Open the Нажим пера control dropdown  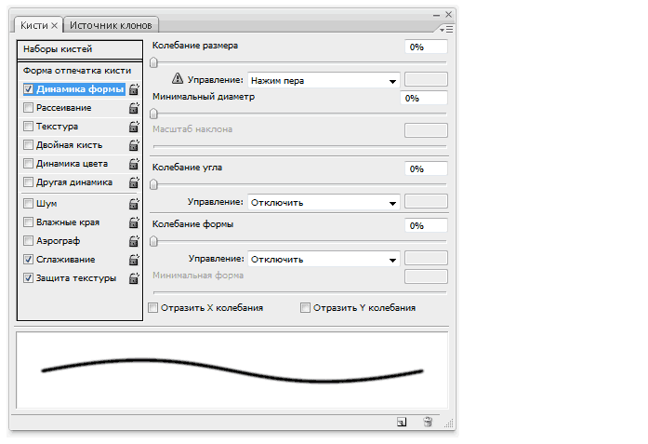pos(324,81)
